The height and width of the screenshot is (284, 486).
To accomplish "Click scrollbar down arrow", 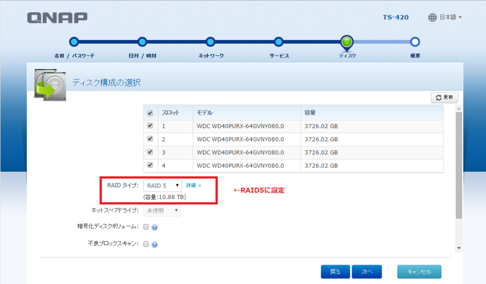I will tap(459, 248).
